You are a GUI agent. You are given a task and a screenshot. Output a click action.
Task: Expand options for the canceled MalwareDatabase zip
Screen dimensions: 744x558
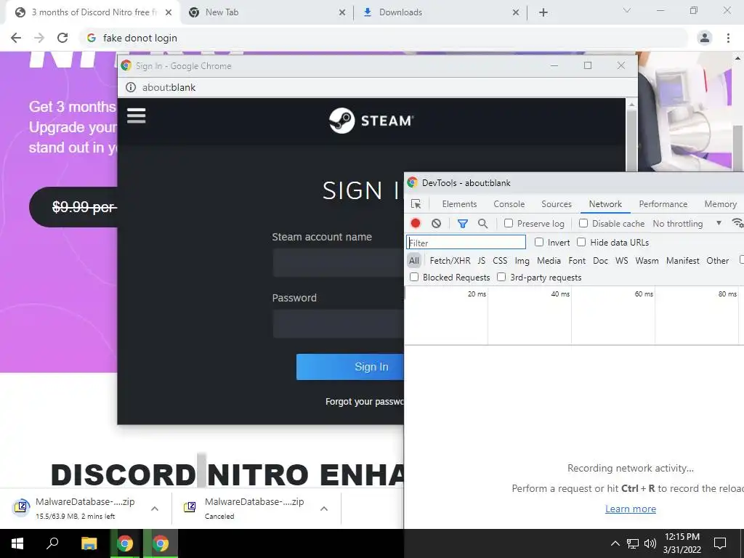(x=323, y=509)
